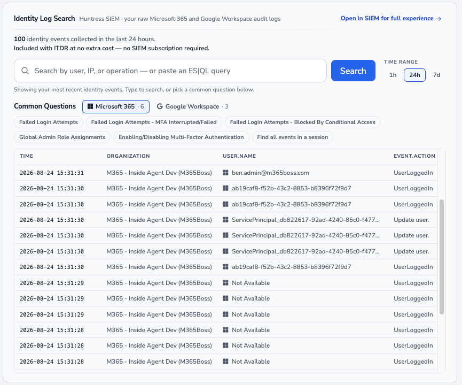Click the EVENT.ACTION column header
Image resolution: width=462 pixels, height=385 pixels.
click(x=414, y=156)
